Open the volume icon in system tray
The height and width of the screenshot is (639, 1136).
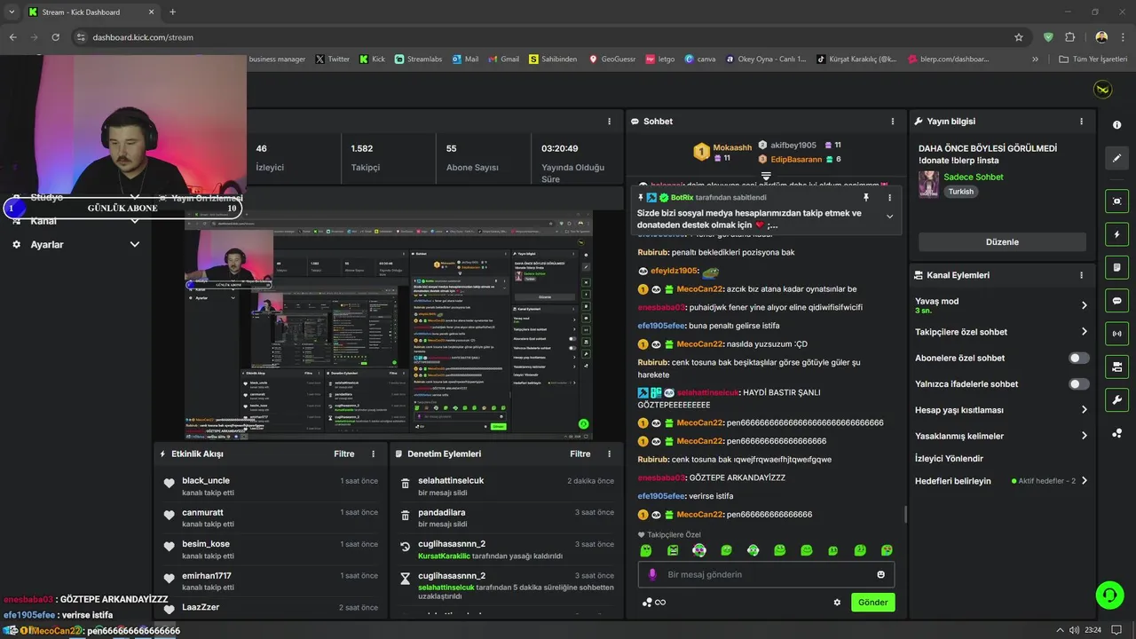1076,630
